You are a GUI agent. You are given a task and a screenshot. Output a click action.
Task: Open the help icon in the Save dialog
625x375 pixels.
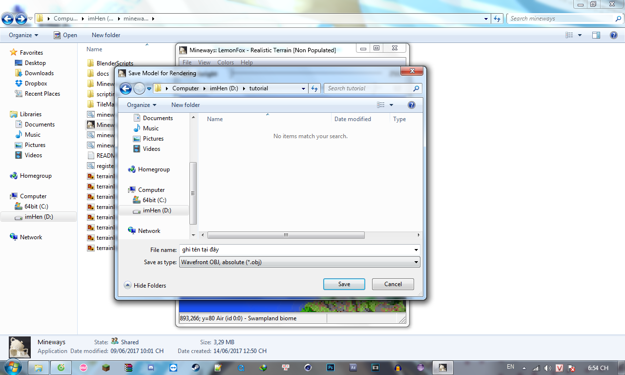tap(411, 105)
